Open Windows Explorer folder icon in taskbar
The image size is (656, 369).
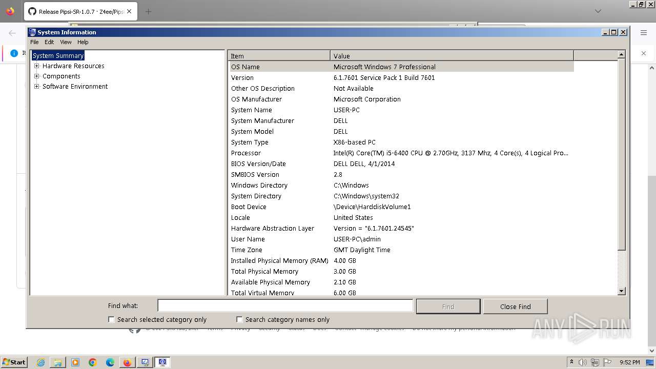(x=58, y=362)
